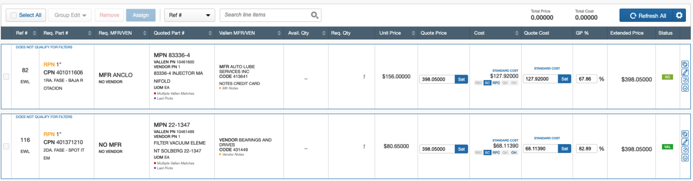Click the copy icon in row 82
The width and height of the screenshot is (693, 181).
pyautogui.click(x=685, y=64)
